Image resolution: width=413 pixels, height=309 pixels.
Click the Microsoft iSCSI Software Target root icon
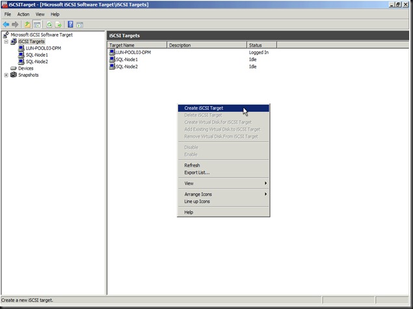coord(6,34)
